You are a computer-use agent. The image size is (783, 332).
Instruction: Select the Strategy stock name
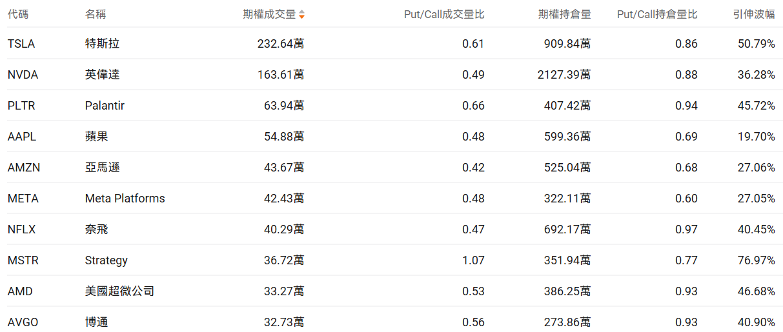[106, 260]
